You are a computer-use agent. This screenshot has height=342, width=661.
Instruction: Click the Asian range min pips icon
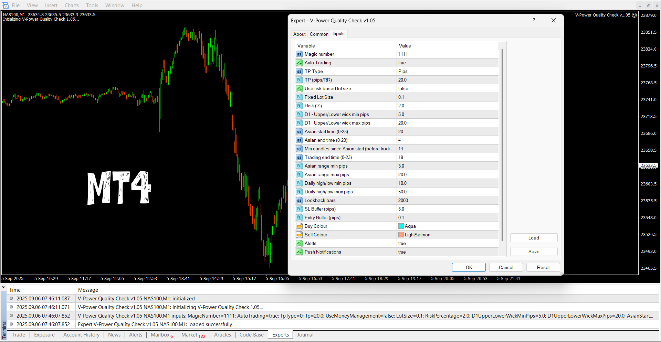(299, 166)
